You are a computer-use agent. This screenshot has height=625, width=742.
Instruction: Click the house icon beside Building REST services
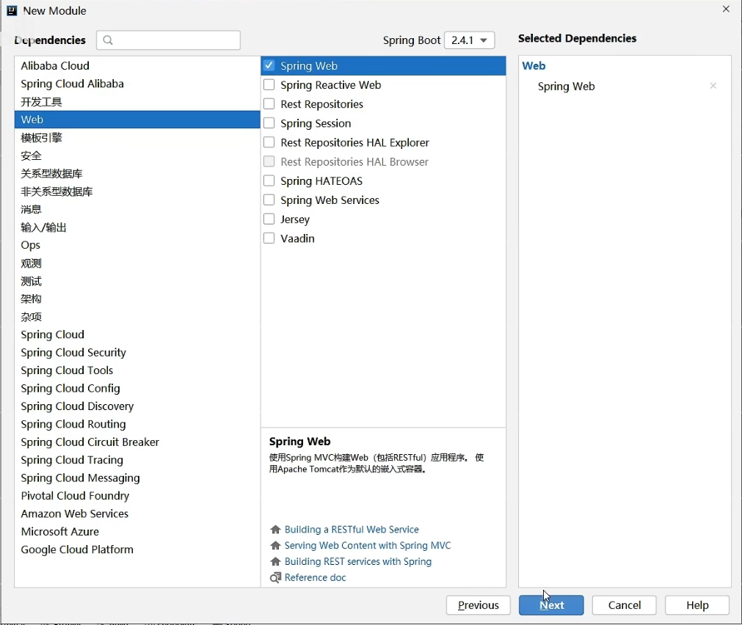(275, 562)
